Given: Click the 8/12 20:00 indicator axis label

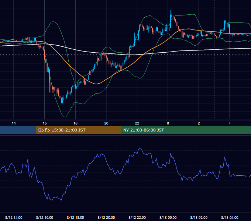Looking at the screenshot, I should pos(106,217).
